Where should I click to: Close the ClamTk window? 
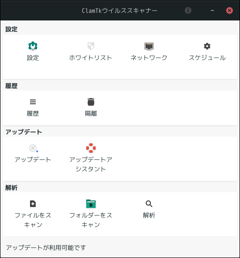(230, 10)
